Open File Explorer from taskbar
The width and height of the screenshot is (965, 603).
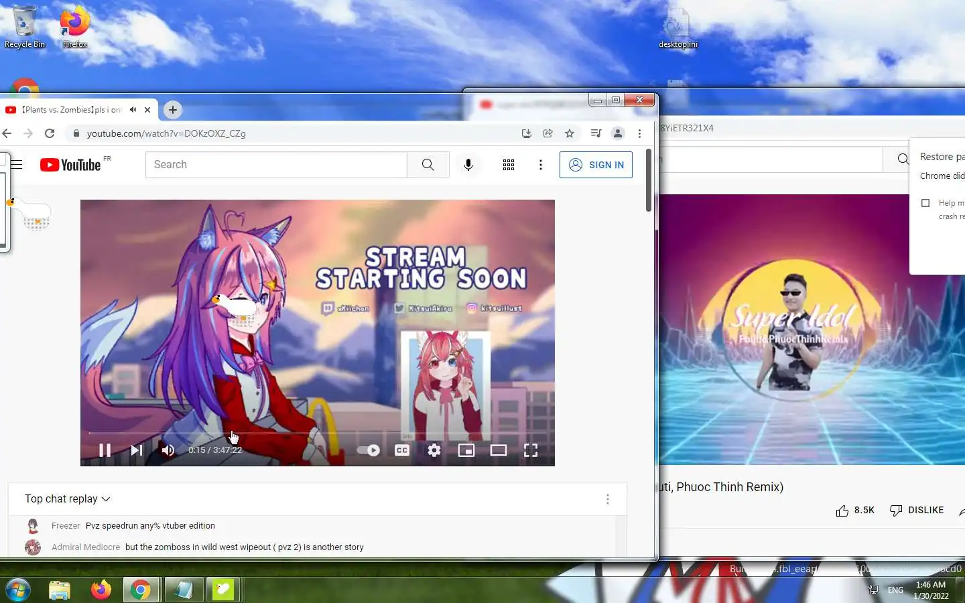(x=60, y=590)
